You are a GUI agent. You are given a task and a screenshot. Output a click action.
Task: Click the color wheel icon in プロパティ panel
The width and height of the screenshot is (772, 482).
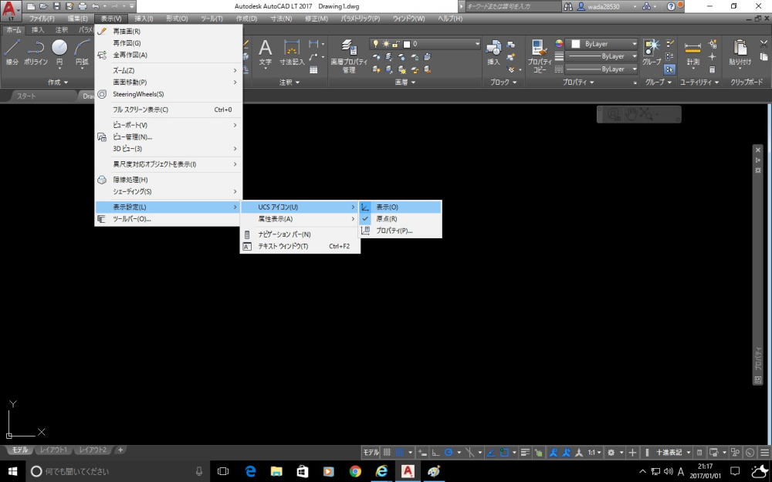coord(559,43)
